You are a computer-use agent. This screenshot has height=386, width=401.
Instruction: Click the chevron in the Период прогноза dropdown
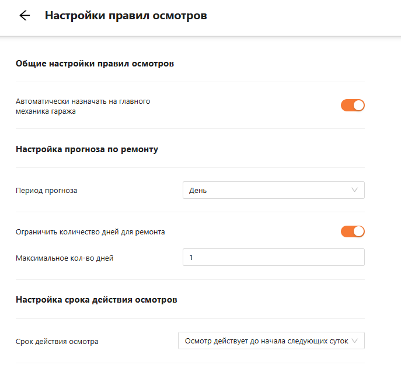point(354,190)
